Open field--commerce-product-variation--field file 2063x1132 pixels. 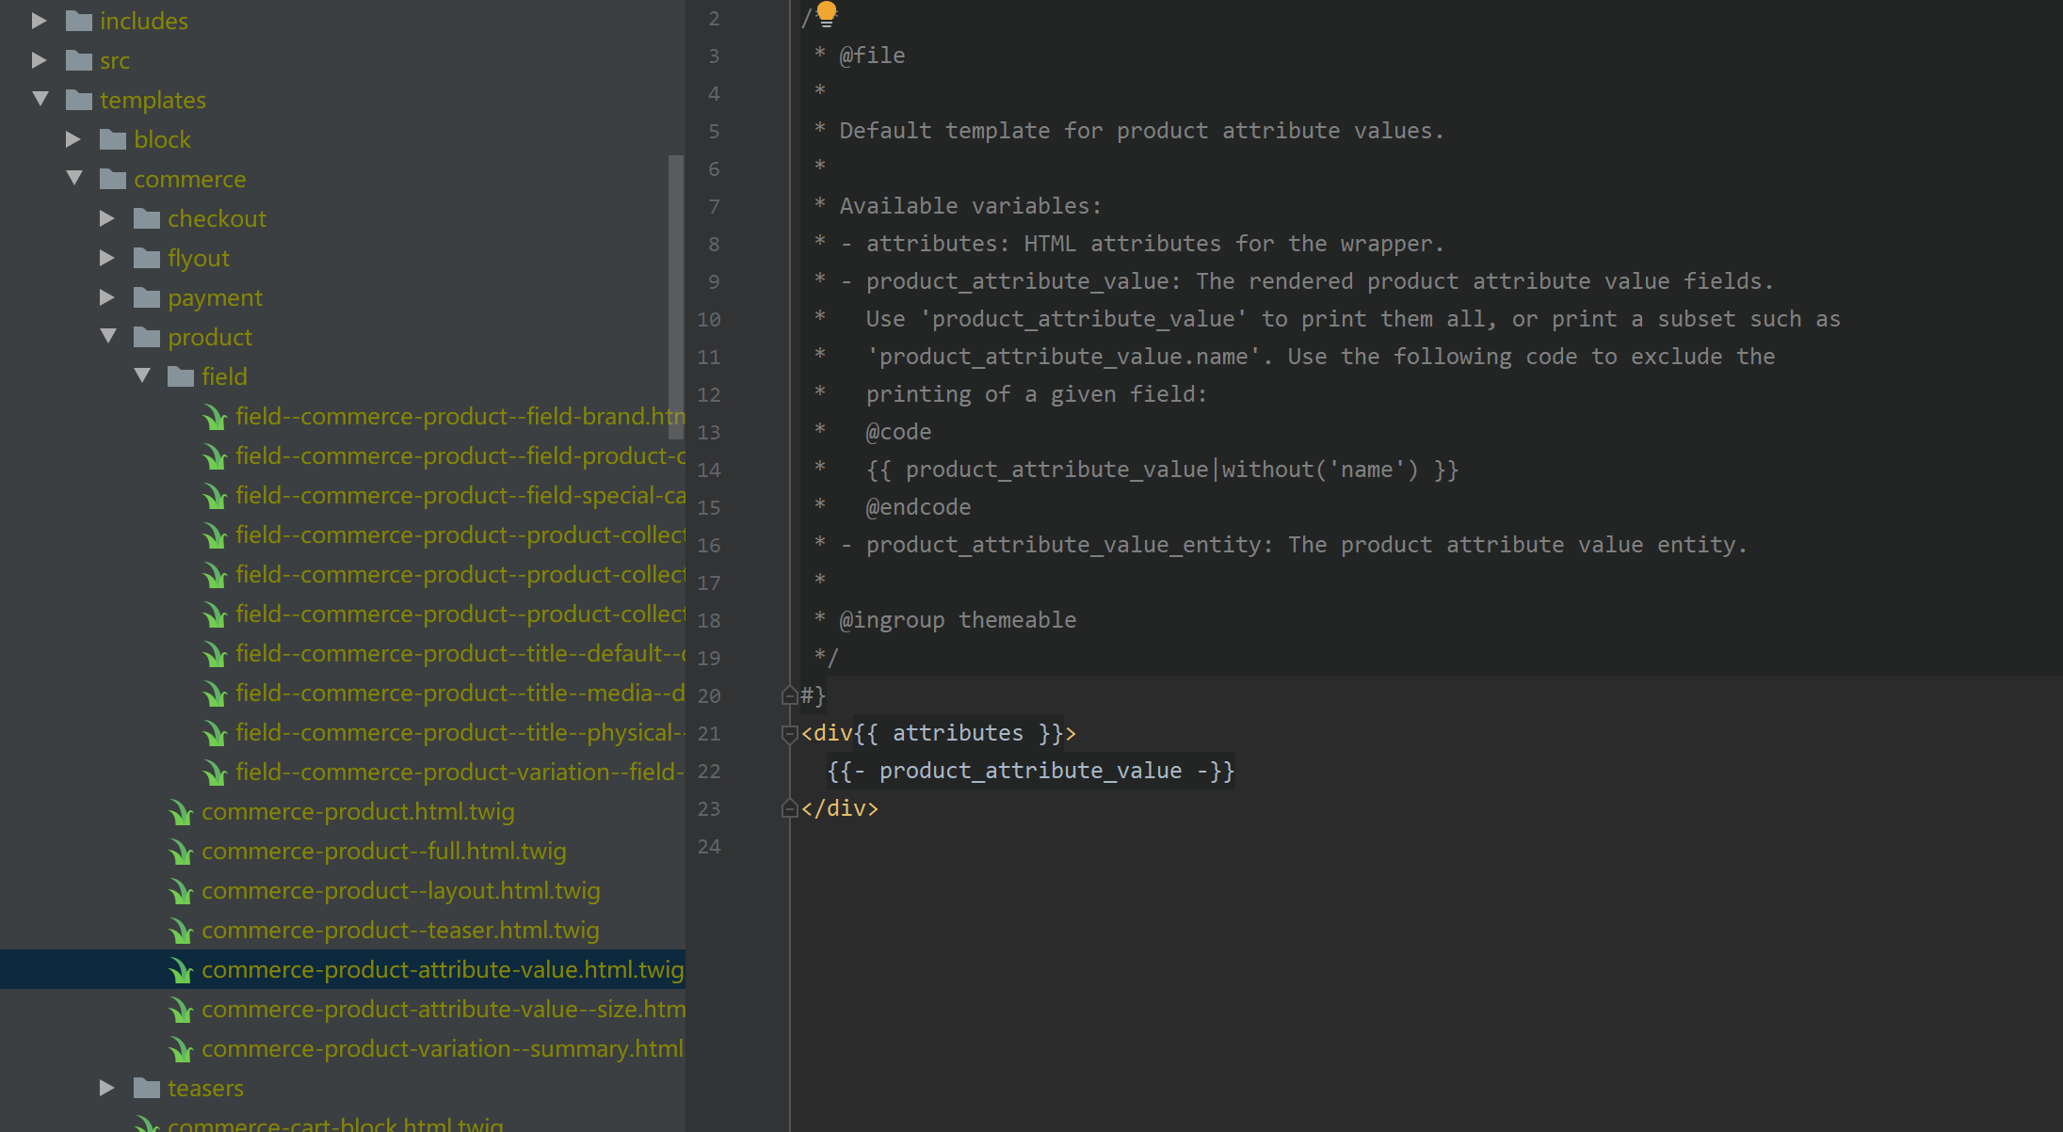(x=460, y=772)
